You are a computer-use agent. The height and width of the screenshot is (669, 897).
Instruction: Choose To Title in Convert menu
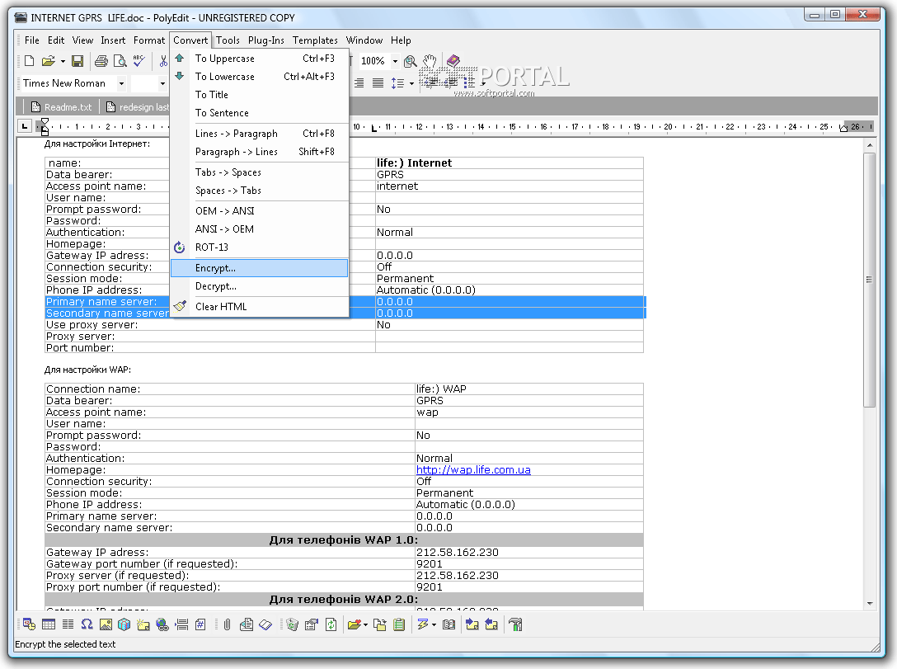[259, 95]
